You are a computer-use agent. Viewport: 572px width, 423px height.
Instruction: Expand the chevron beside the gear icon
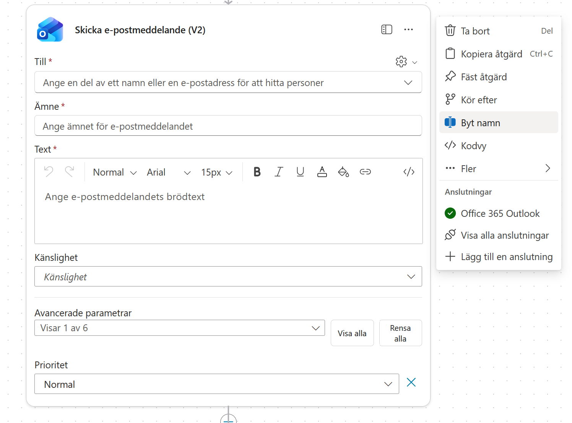tap(415, 62)
